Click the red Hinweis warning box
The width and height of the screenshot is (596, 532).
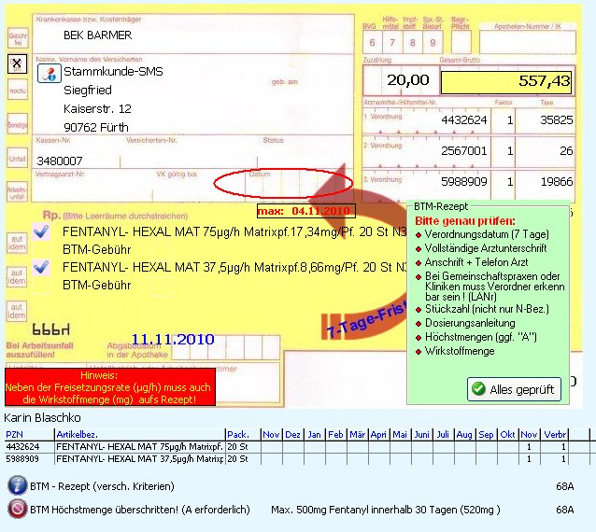pyautogui.click(x=110, y=386)
